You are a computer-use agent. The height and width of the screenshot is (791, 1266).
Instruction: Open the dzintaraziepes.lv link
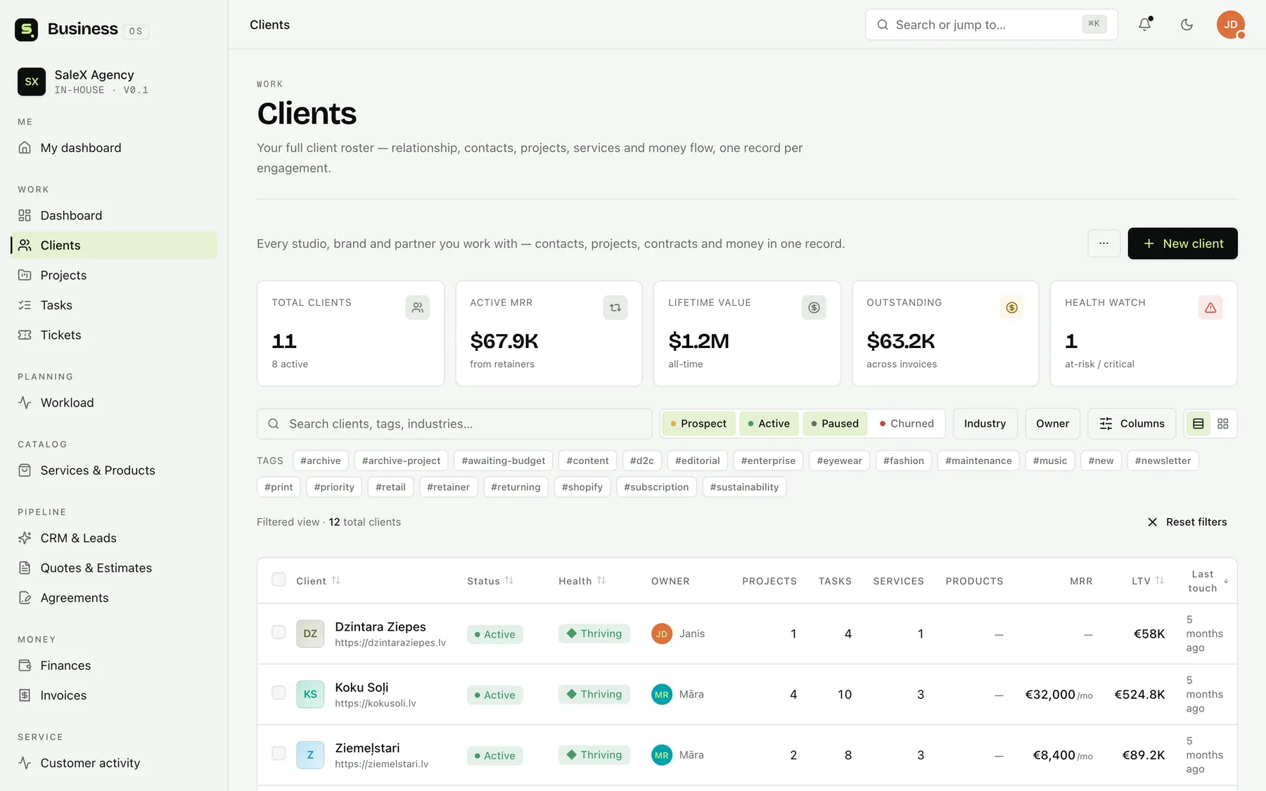(390, 643)
